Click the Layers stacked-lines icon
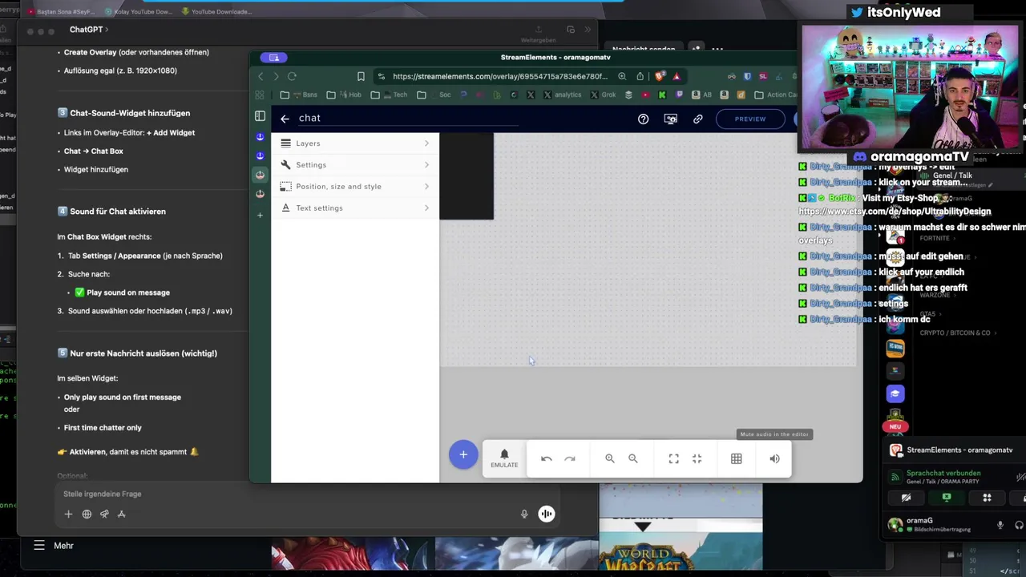The width and height of the screenshot is (1026, 577). point(285,143)
